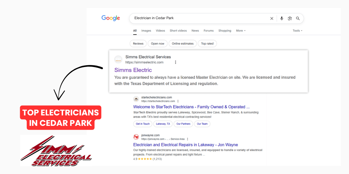
Task: Apply the Reviews filter chip
Action: point(138,43)
